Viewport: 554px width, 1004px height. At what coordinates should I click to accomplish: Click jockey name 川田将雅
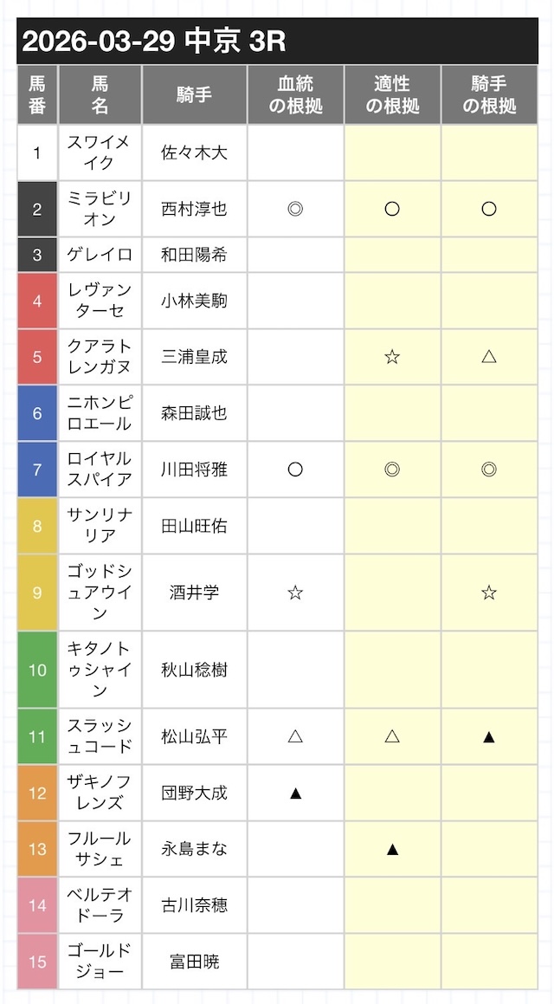[195, 470]
